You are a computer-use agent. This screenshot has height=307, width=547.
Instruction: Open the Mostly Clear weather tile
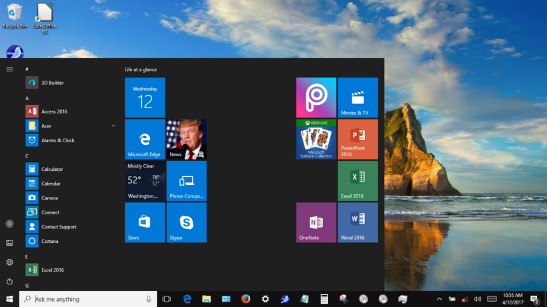(x=145, y=181)
